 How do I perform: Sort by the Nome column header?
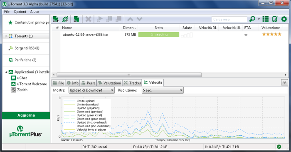point(90,28)
